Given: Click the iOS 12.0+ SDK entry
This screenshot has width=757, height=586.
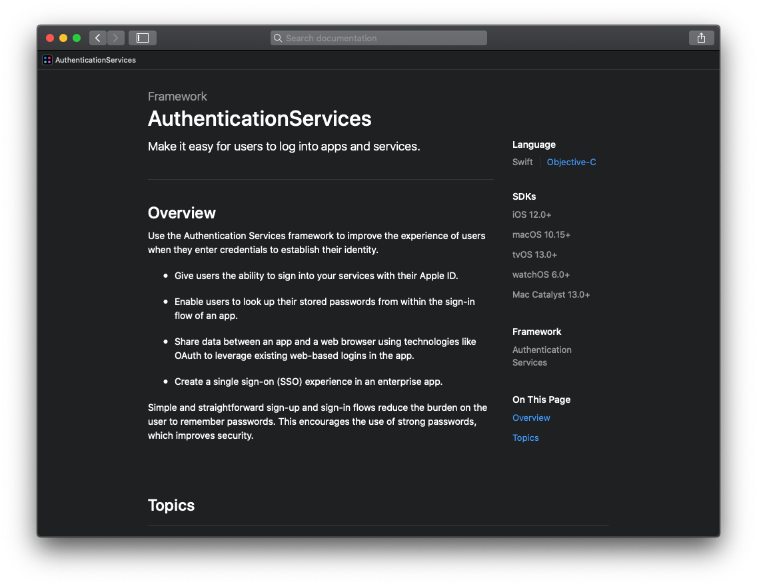Looking at the screenshot, I should coord(532,214).
